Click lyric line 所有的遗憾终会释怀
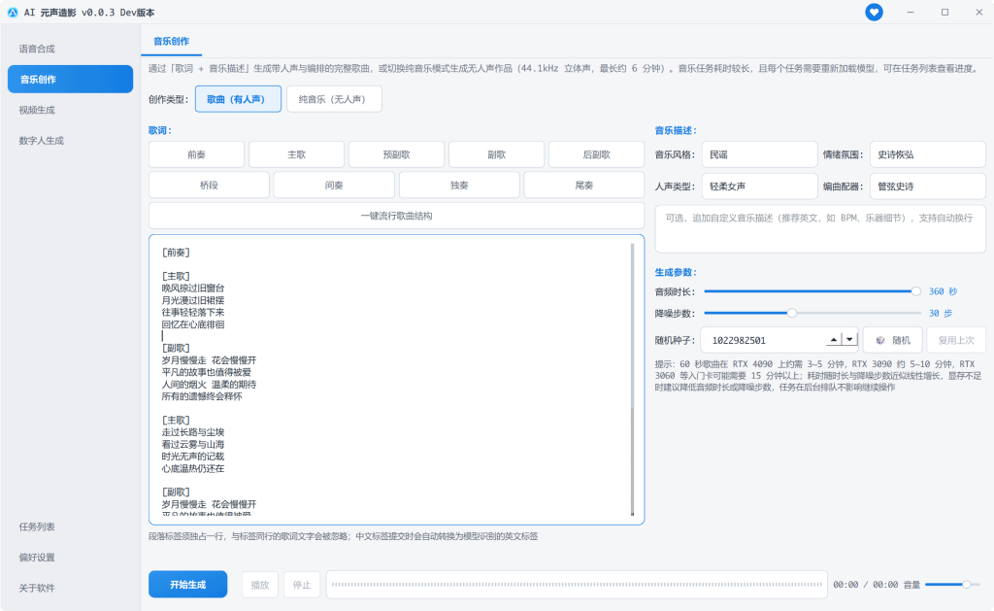This screenshot has width=994, height=611. (202, 396)
